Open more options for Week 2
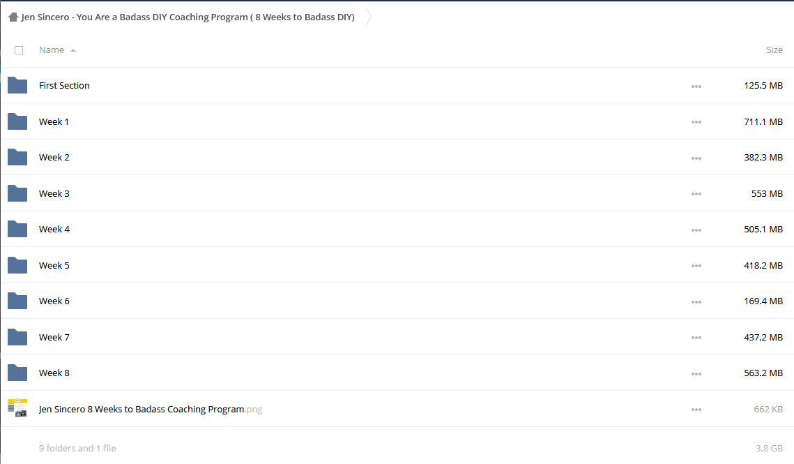This screenshot has width=794, height=464. [x=696, y=158]
